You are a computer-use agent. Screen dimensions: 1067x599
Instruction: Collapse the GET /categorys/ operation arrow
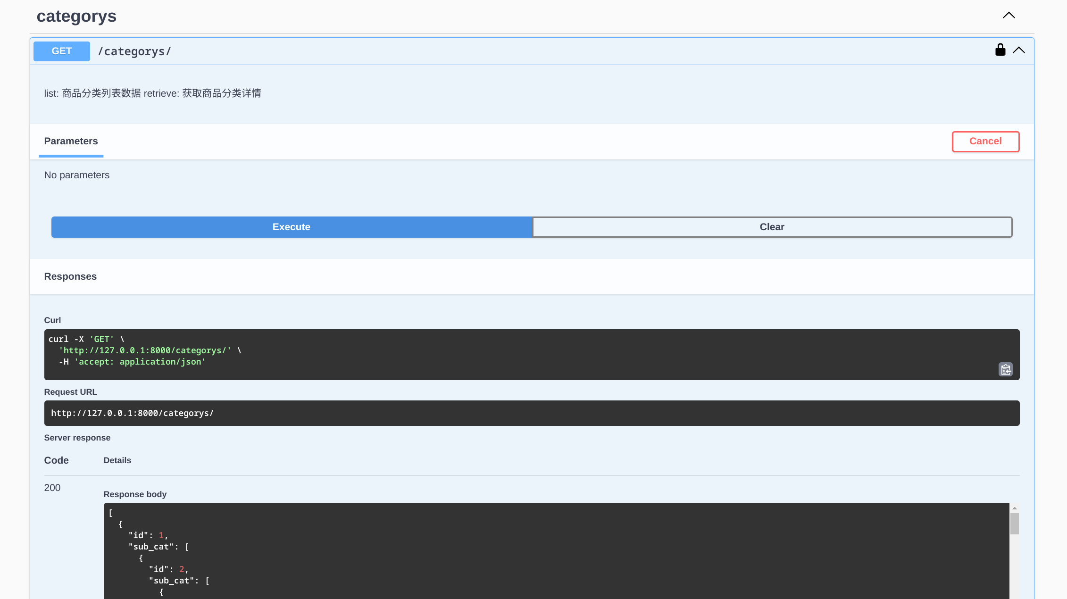(1019, 50)
